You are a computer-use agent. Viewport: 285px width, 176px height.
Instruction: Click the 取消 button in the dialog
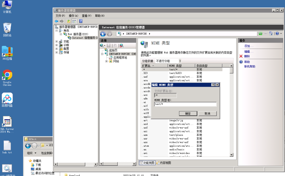[207, 114]
